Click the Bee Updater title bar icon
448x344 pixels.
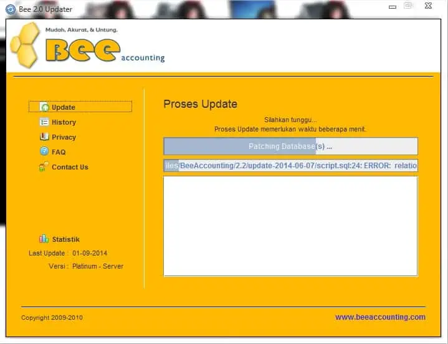point(11,9)
